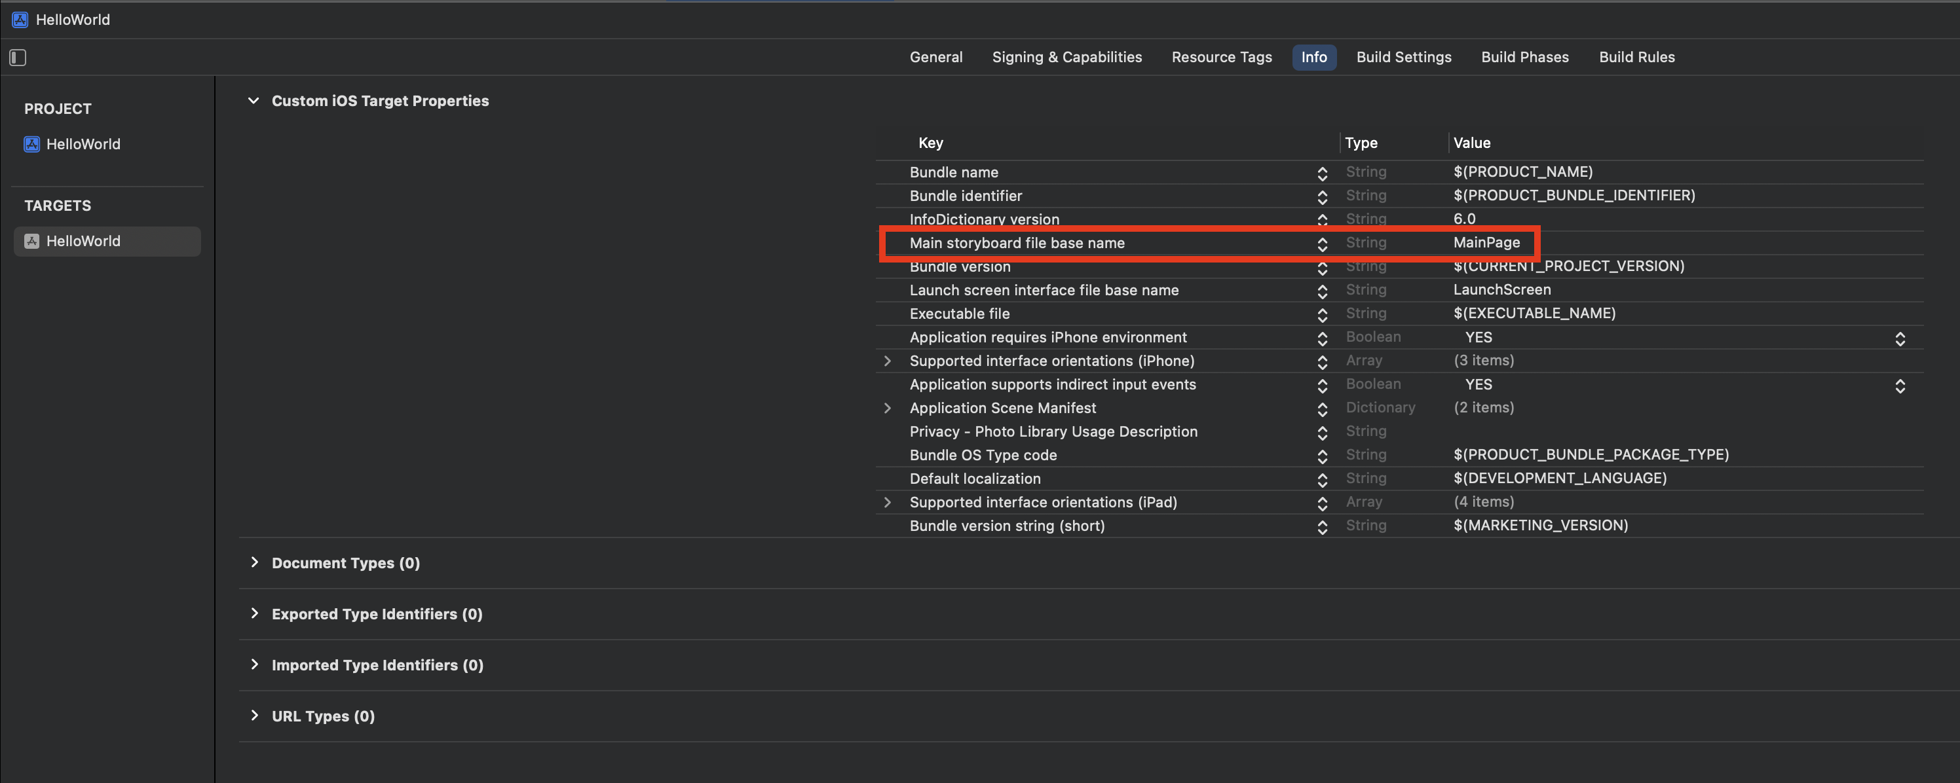The height and width of the screenshot is (783, 1960).
Task: Expand the URL Types section
Action: 255,716
